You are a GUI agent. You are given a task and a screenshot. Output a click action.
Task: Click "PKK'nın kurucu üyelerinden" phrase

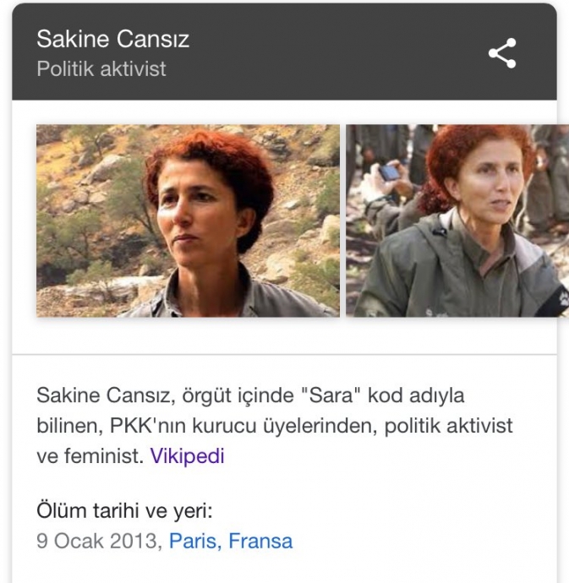click(240, 425)
